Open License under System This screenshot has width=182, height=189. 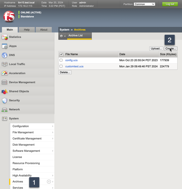point(32,157)
